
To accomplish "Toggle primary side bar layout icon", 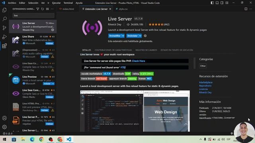I will 212,3.
